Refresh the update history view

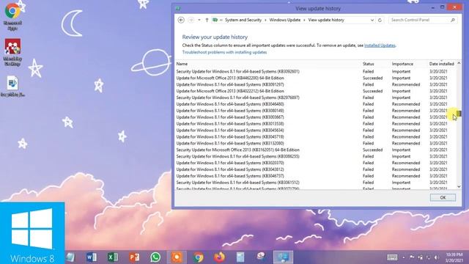click(x=380, y=20)
